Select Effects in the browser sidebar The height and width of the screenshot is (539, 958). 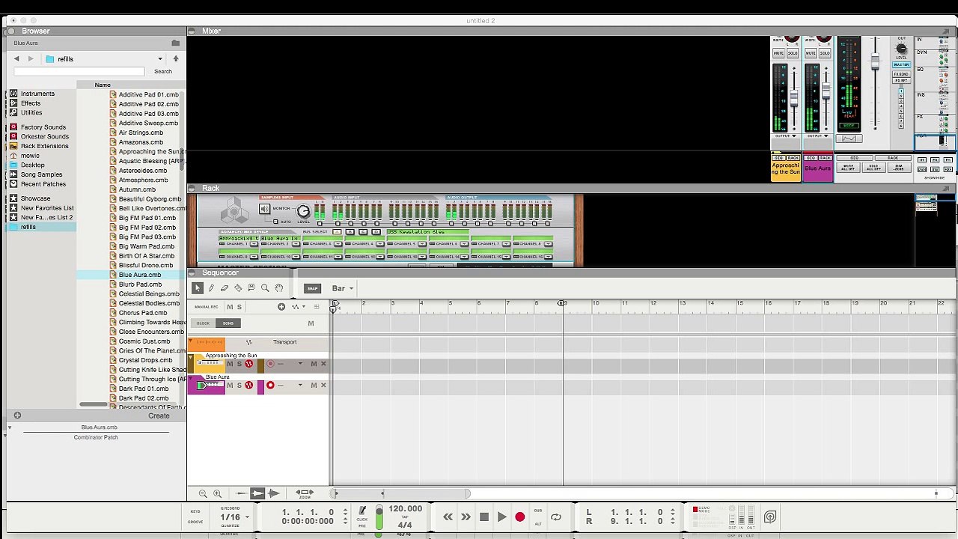(x=31, y=103)
